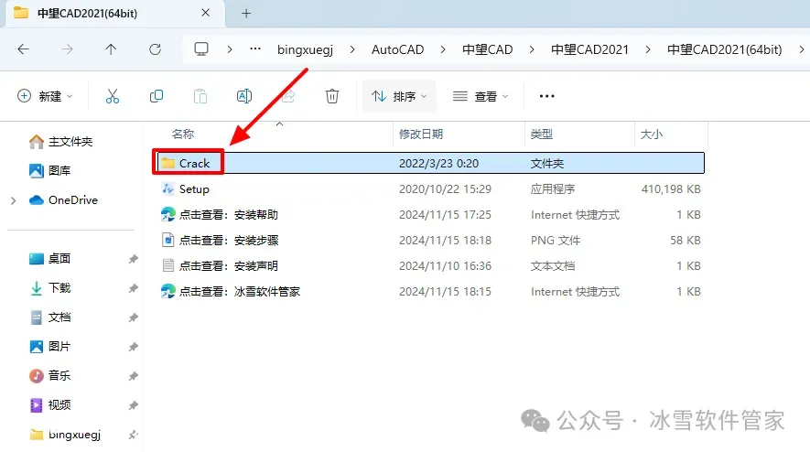This screenshot has height=452, width=810.
Task: Add a new tab with plus button
Action: pyautogui.click(x=246, y=14)
